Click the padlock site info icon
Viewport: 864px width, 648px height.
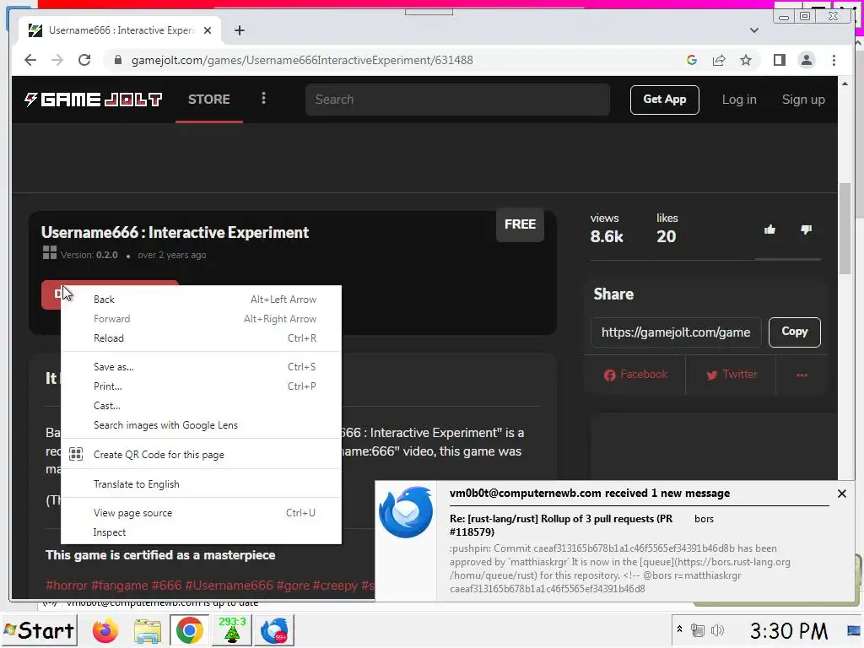(x=117, y=60)
